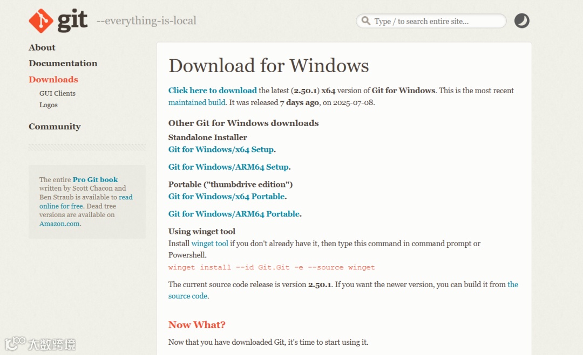Open the About section
This screenshot has height=355, width=583.
[42, 47]
